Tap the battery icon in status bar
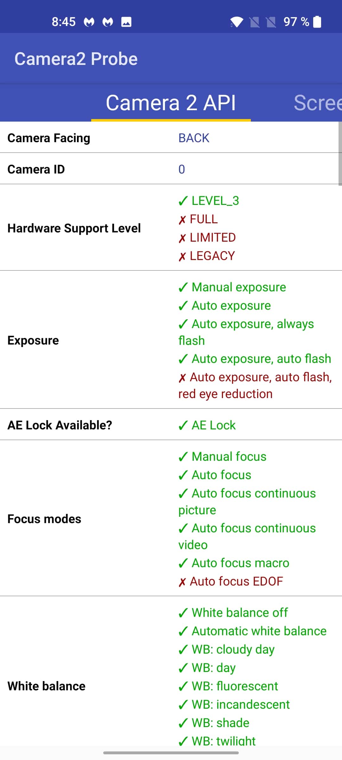Image resolution: width=342 pixels, height=760 pixels. point(317,22)
